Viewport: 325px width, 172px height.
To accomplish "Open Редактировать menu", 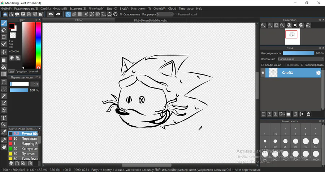I will point(26,9).
